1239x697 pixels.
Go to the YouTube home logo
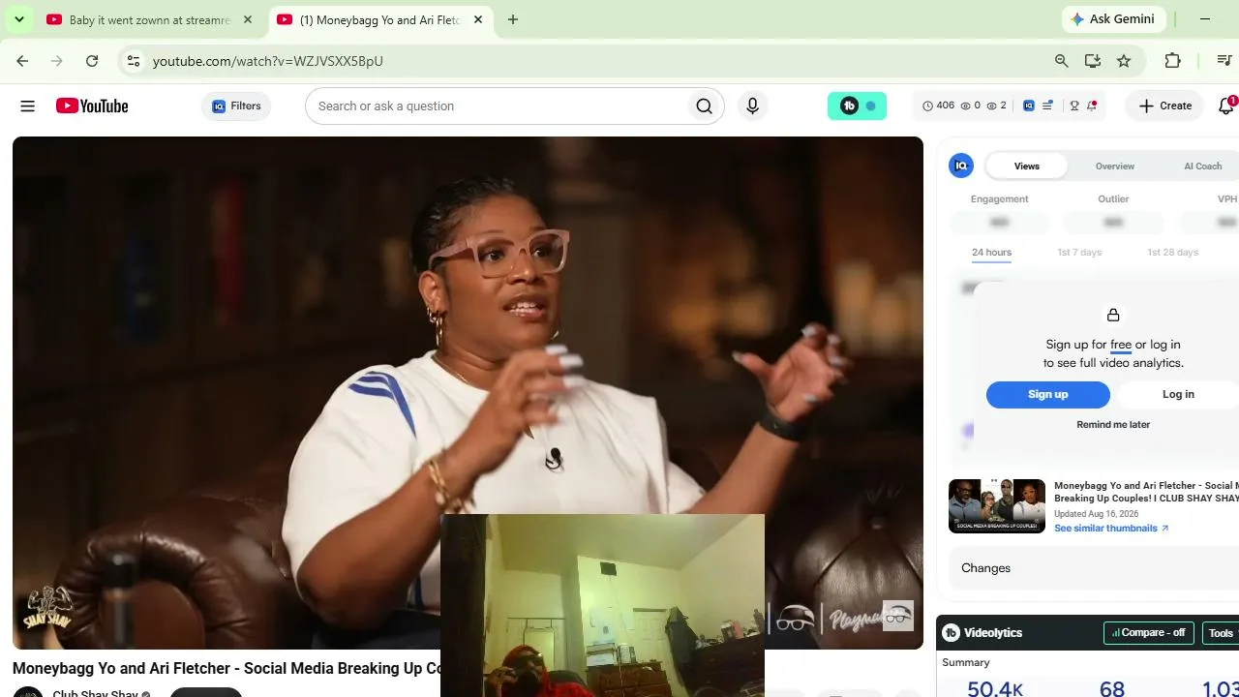pyautogui.click(x=92, y=106)
